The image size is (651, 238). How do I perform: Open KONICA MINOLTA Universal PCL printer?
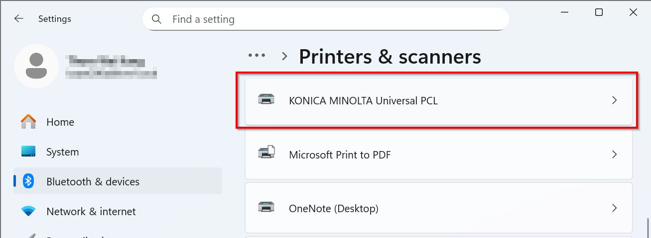click(363, 101)
